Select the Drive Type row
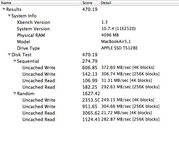This screenshot has width=179, height=148. pos(90,48)
